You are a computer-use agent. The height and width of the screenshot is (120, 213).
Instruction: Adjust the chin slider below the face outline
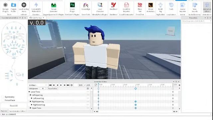click(14, 58)
